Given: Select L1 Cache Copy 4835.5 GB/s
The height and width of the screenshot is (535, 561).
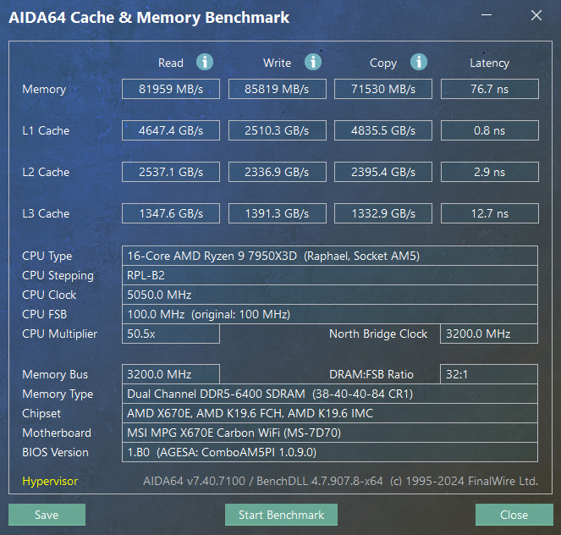Looking at the screenshot, I should [x=383, y=130].
